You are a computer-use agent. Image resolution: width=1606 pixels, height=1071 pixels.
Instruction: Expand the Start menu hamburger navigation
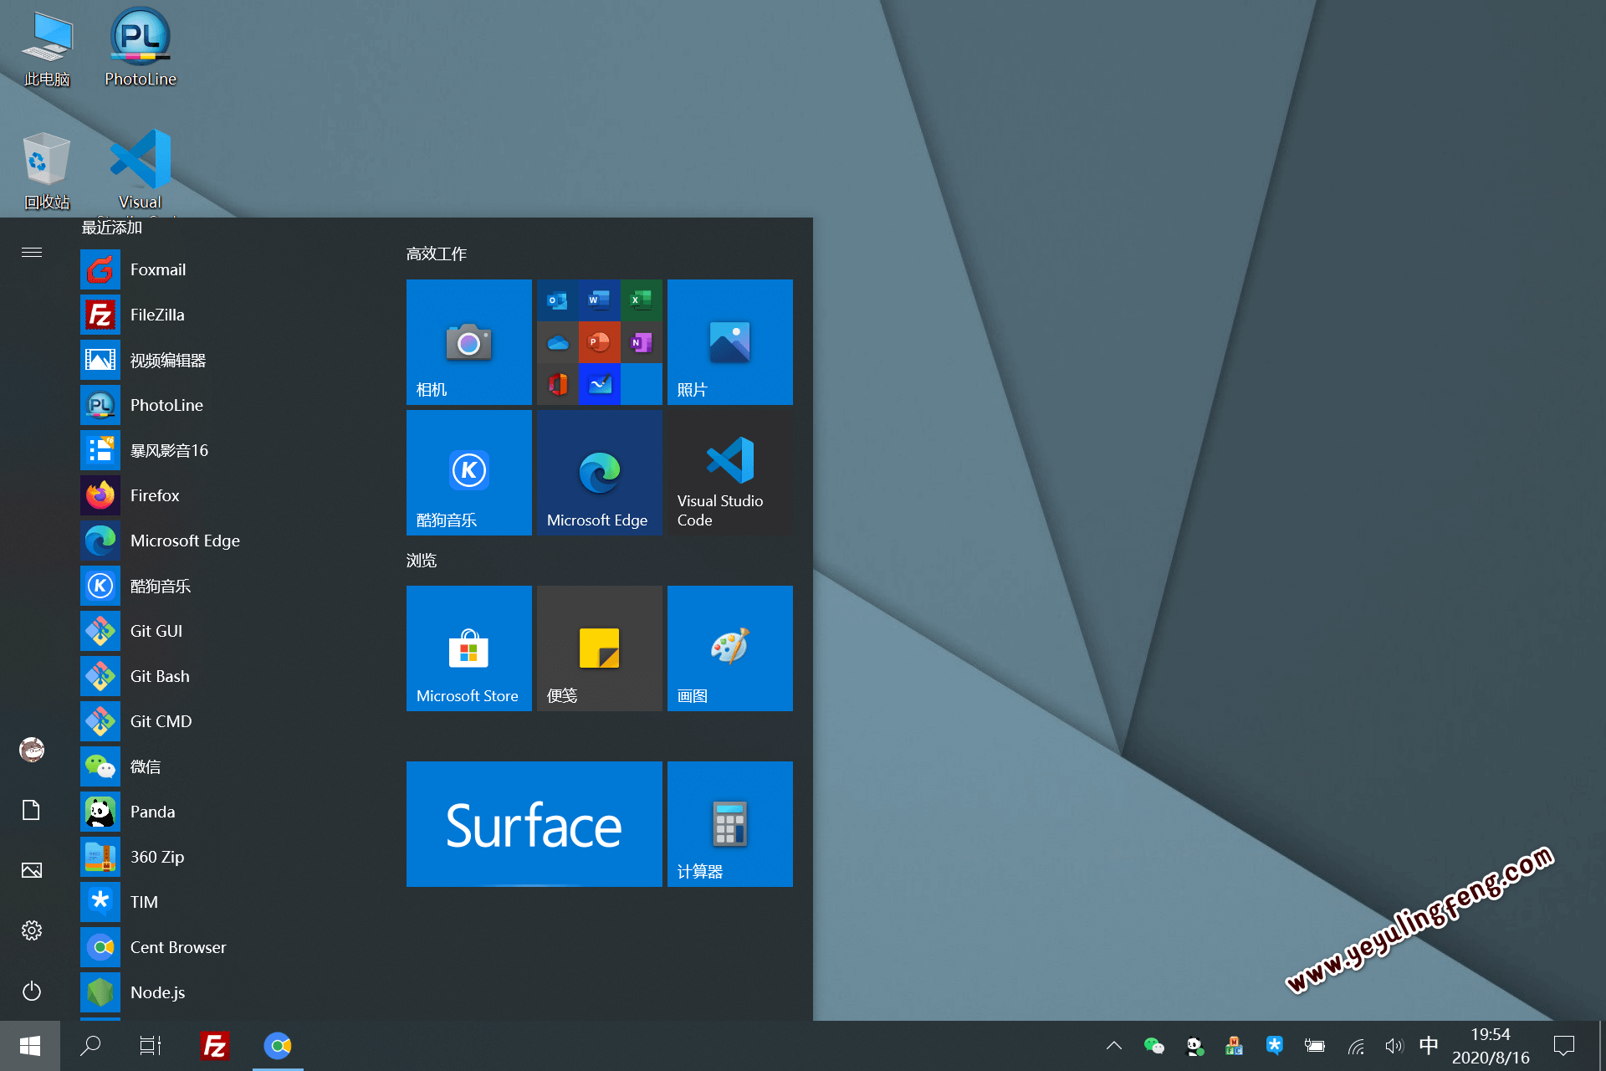pyautogui.click(x=32, y=252)
